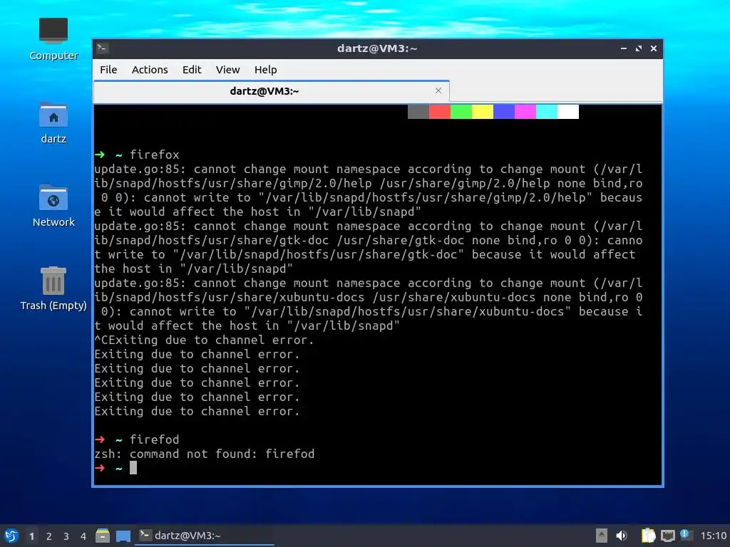Image resolution: width=730 pixels, height=547 pixels.
Task: Click the show desktop panel icon
Action: 123,536
